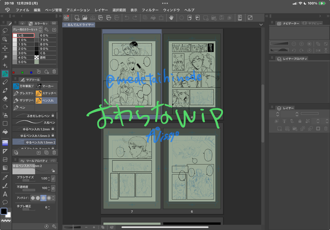Open the フィルター menu
This screenshot has height=230, width=330.
click(x=150, y=10)
